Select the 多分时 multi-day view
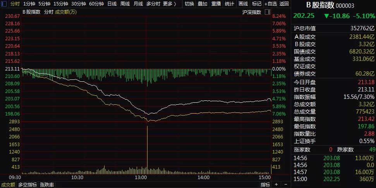This screenshot has height=188, width=376. [153, 4]
